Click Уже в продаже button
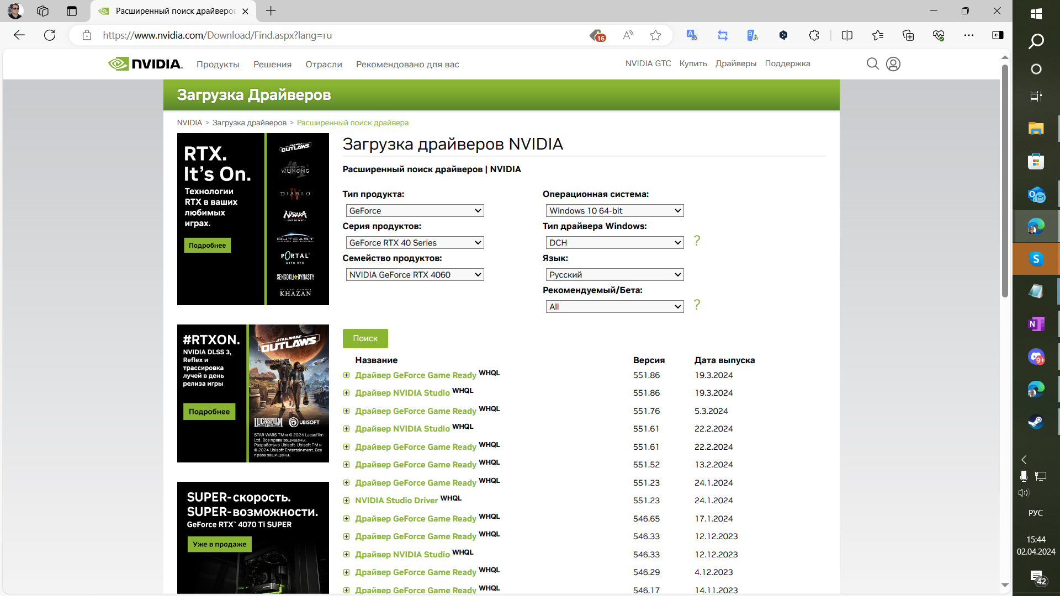1060x596 pixels. 219,544
